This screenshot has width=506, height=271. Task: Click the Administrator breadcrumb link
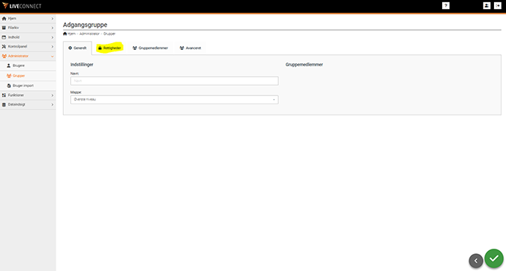(89, 34)
